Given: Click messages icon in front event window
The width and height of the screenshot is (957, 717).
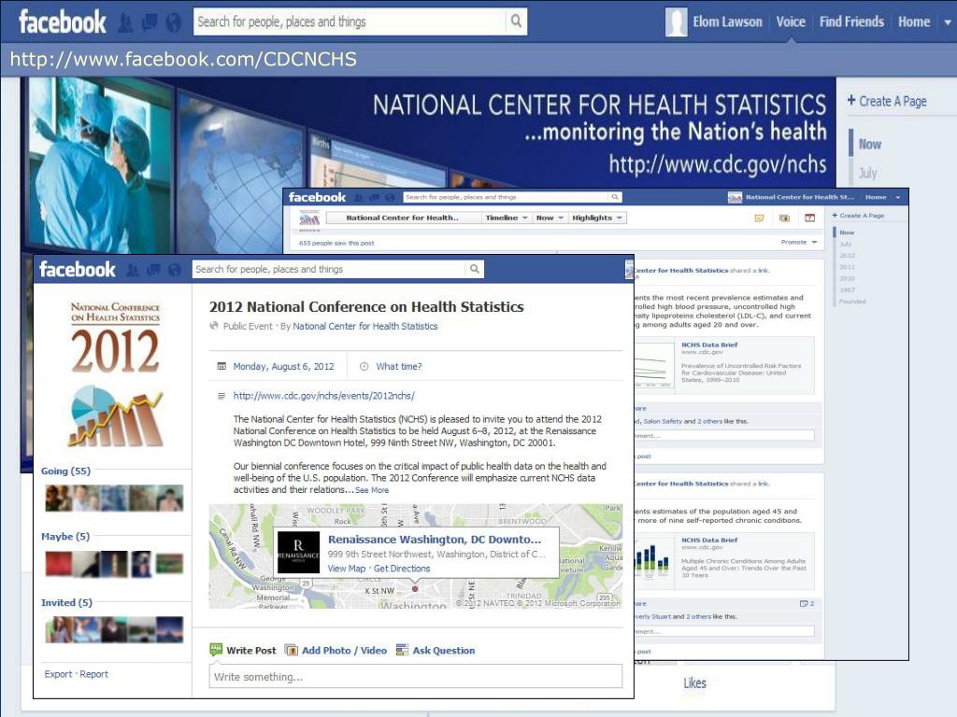Looking at the screenshot, I should pos(153,270).
